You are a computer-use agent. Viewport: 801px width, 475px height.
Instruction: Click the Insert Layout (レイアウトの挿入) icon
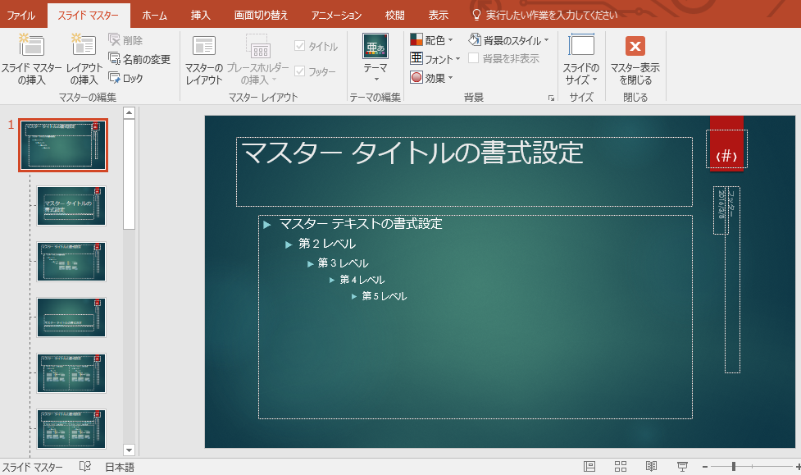[x=83, y=47]
